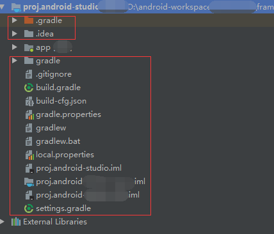Expand the app module arrow

(x=14, y=47)
